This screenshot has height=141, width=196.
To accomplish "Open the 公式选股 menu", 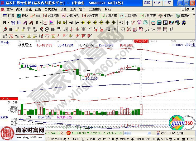I will pyautogui.click(x=51, y=9).
